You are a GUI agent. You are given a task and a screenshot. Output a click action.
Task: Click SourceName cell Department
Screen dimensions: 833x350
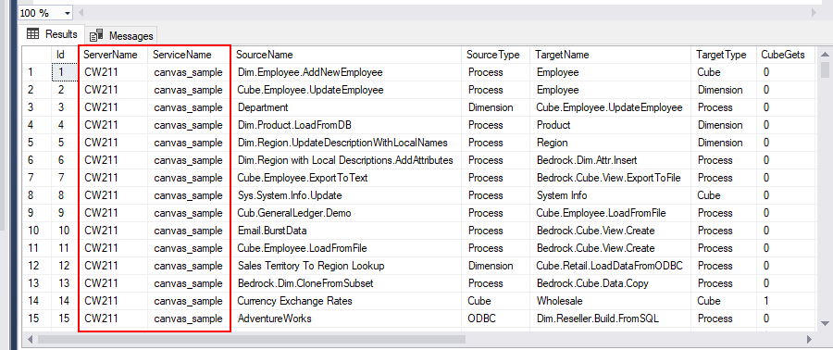click(x=347, y=107)
